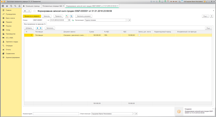The height and width of the screenshot is (117, 216).
Task: Open the Покупки section
Action: 8,26
